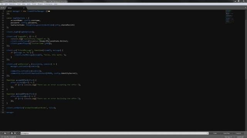This screenshot has width=247, height=138.
Task: Open the Help menu
Action: click(x=56, y=4)
